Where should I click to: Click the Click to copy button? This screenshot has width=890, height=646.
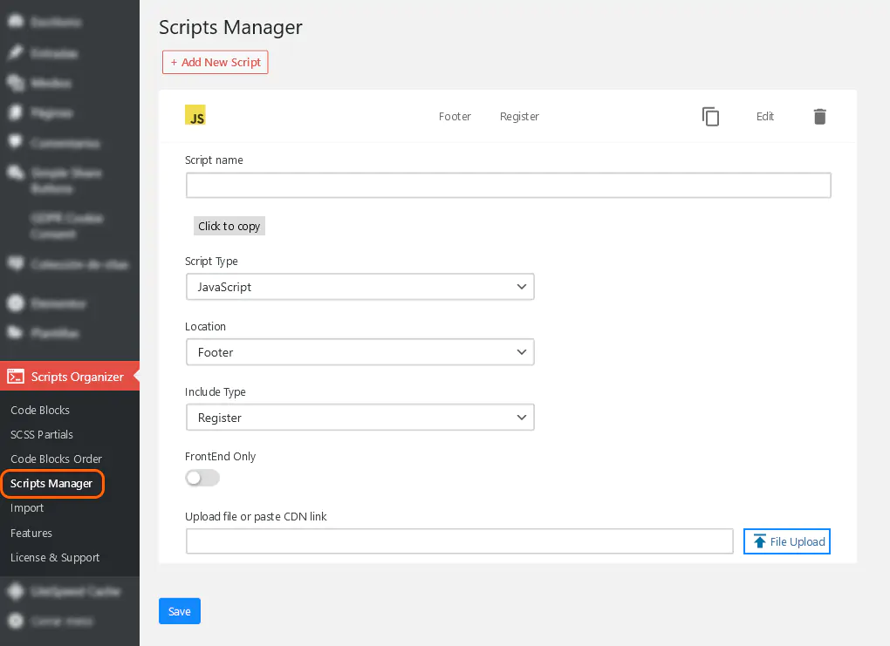[229, 226]
